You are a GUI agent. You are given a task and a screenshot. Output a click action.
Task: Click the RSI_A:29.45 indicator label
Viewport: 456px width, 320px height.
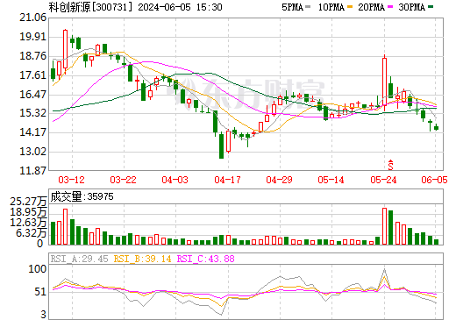pyautogui.click(x=79, y=259)
